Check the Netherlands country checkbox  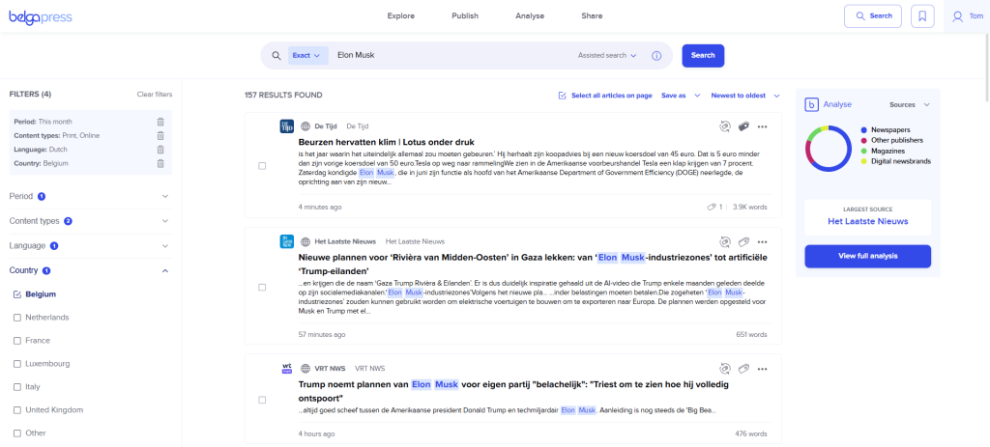[x=17, y=318]
